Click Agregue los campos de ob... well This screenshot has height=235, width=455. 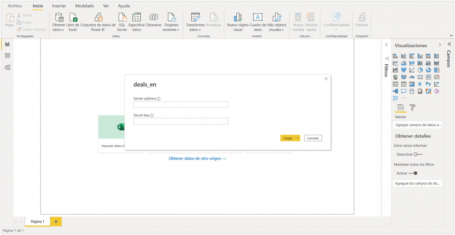(418, 184)
